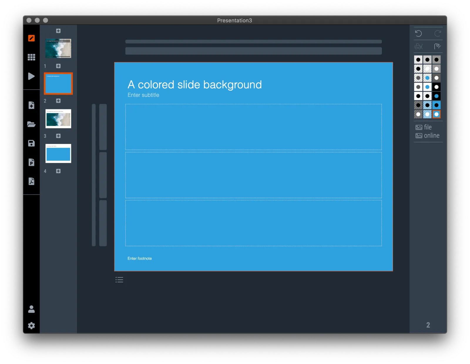Choose background image from file
470x364 pixels.
pyautogui.click(x=424, y=127)
